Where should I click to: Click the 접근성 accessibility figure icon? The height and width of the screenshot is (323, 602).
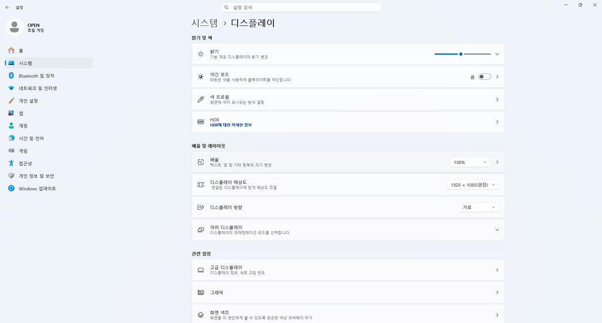[11, 163]
